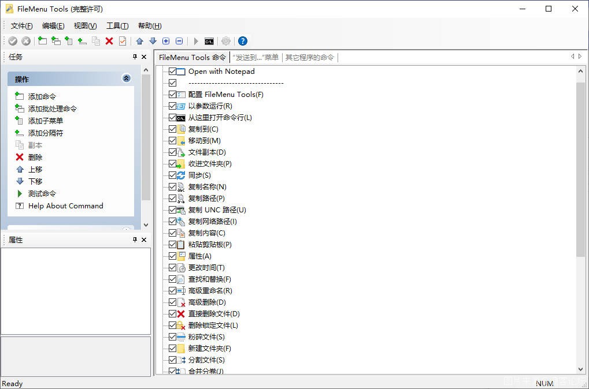Toggle the 从这里打开命令行(L) checkbox
The width and height of the screenshot is (589, 389).
(x=172, y=118)
